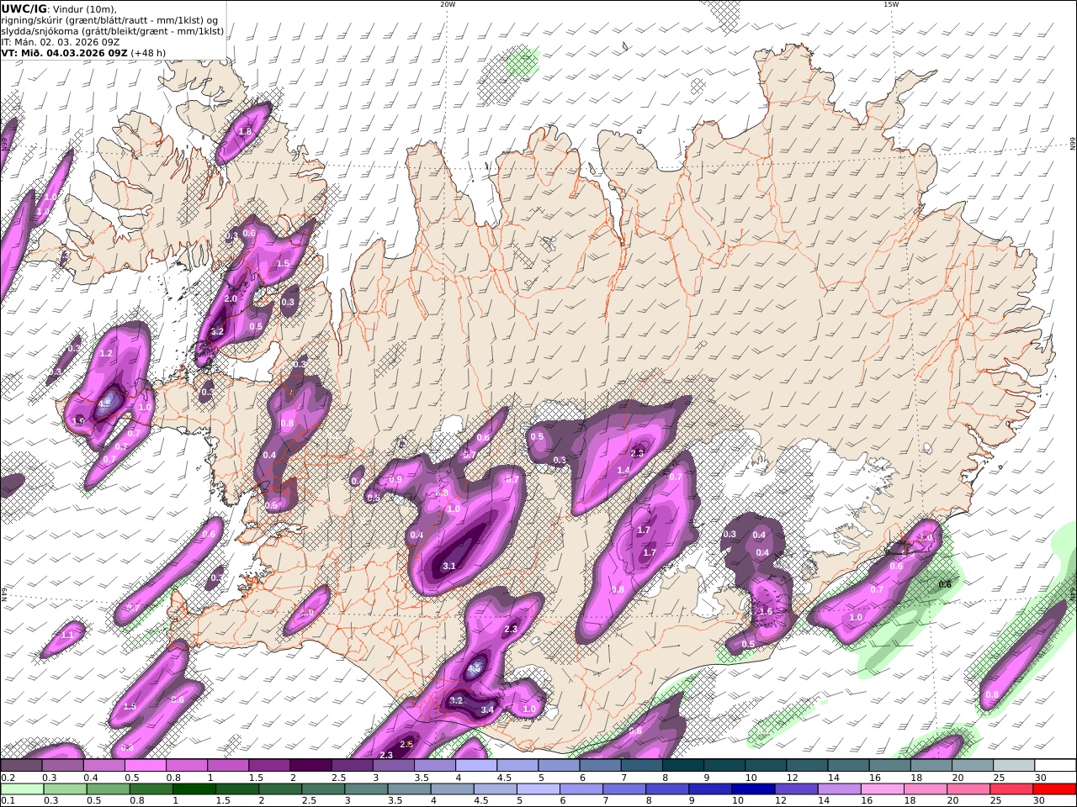Viewport: 1077px width, 807px height.
Task: Click the light pink rain swatch for 16–18
Action: coord(882,789)
